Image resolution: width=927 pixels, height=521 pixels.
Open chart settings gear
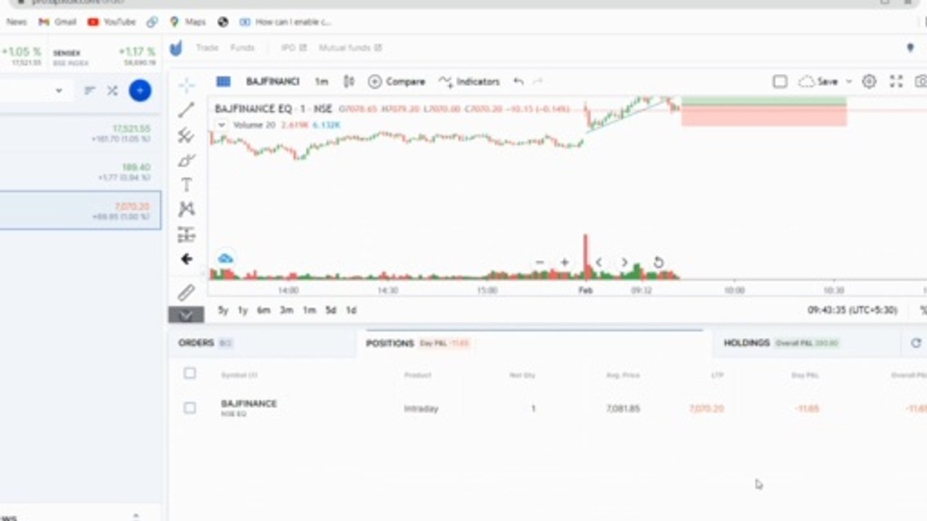[869, 82]
